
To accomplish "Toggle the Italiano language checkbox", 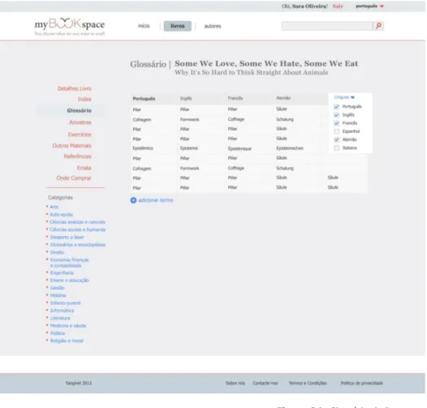I will coord(337,148).
